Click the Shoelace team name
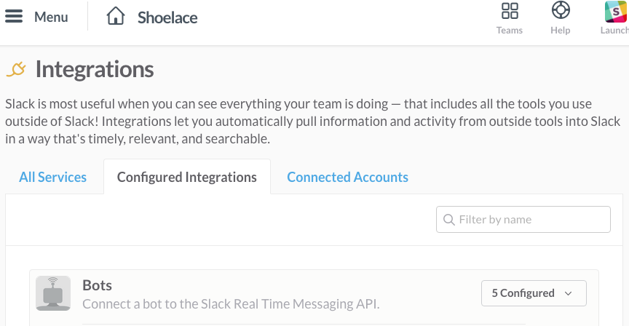This screenshot has height=326, width=629. point(167,17)
